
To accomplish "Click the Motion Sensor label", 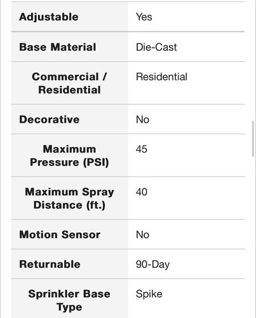I will [60, 235].
